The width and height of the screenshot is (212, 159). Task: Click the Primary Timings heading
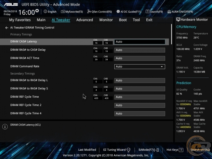(x=21, y=34)
